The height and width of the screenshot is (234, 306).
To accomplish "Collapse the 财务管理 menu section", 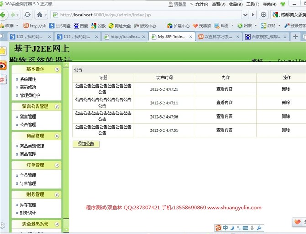I will [x=57, y=195].
